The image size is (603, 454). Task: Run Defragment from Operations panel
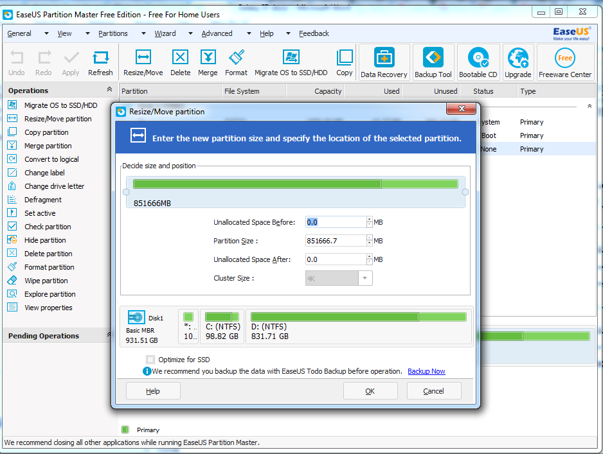coord(43,199)
